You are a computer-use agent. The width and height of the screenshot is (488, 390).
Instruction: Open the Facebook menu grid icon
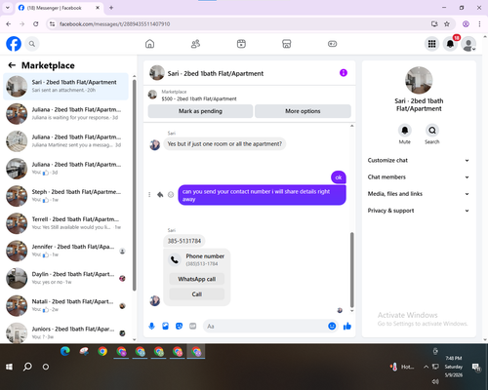(431, 44)
